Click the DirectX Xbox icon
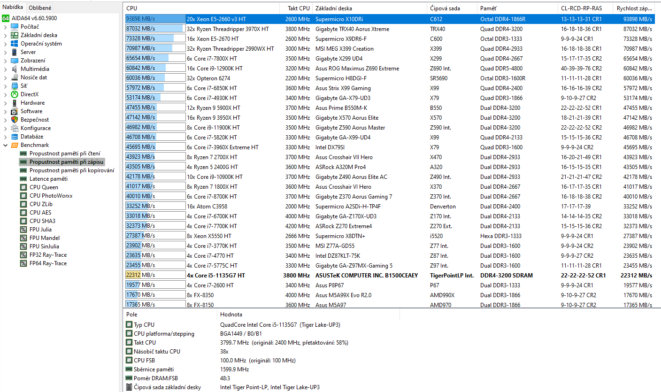Image resolution: width=661 pixels, height=392 pixels. (x=15, y=94)
